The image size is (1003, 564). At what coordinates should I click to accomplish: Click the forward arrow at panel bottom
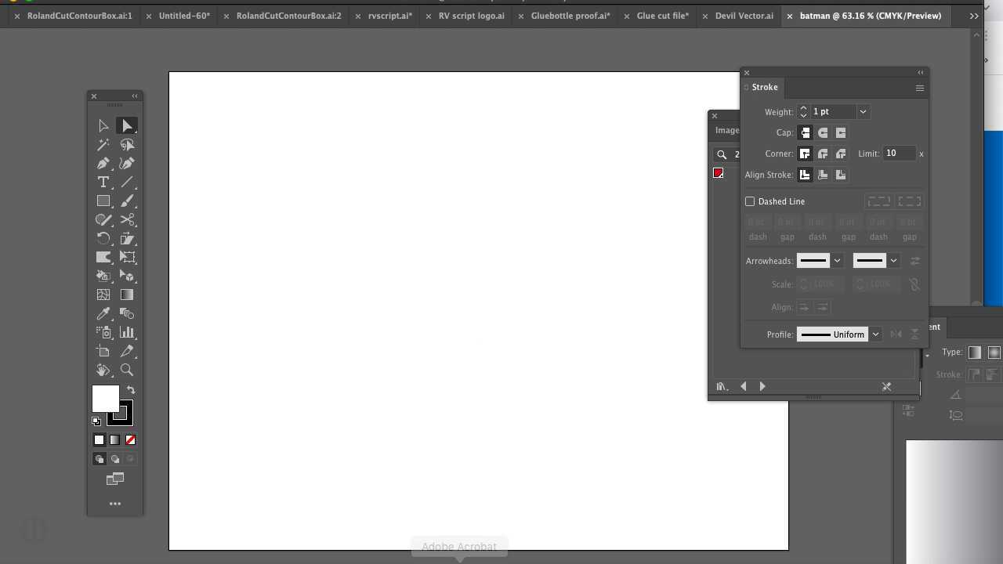point(762,385)
